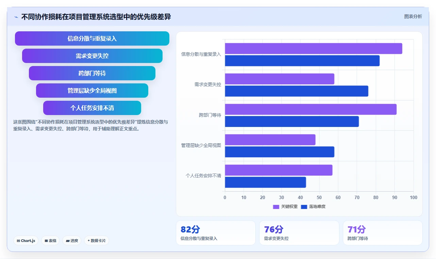Click the page title 不同协作损耗在项目管理系统选型中的优先级差异

96,17
